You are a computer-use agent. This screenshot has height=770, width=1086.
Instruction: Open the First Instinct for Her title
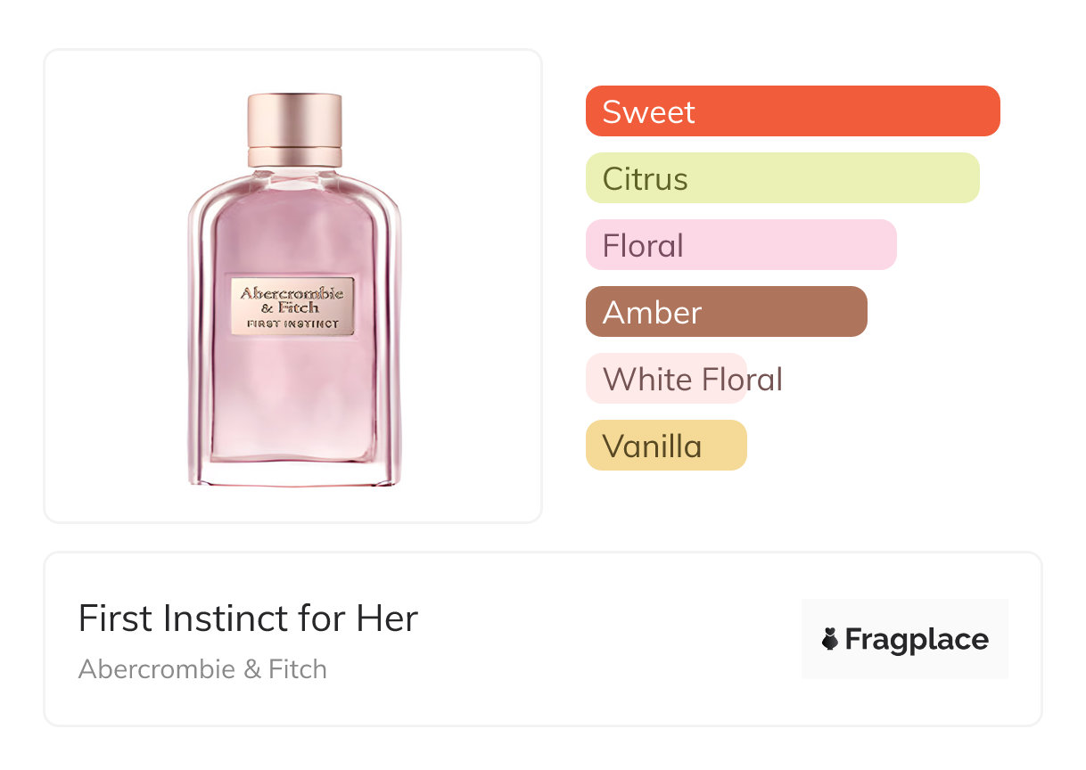point(248,618)
